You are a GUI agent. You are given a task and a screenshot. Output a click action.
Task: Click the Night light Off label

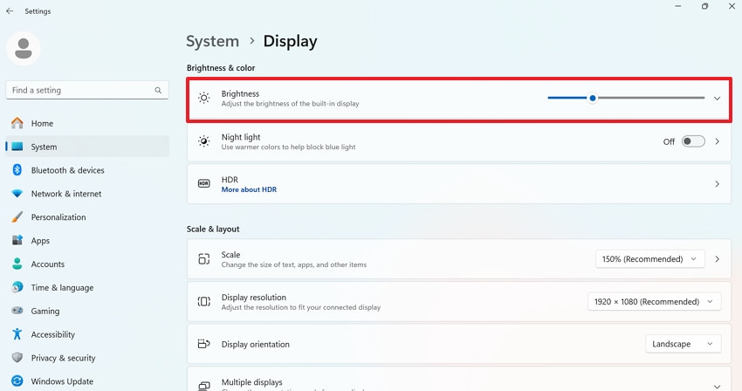pos(669,141)
